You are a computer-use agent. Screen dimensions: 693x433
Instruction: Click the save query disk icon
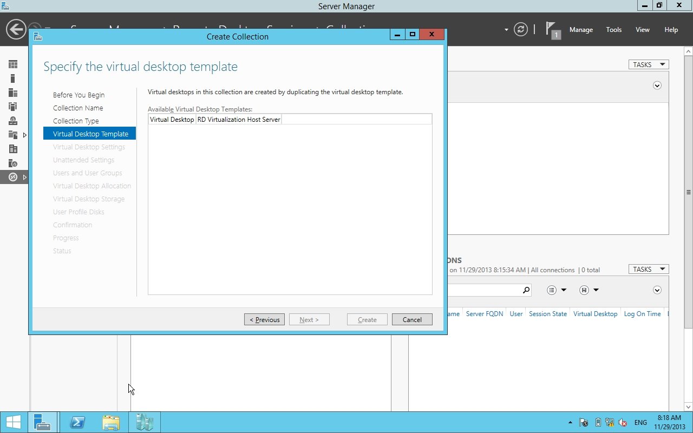pos(584,290)
